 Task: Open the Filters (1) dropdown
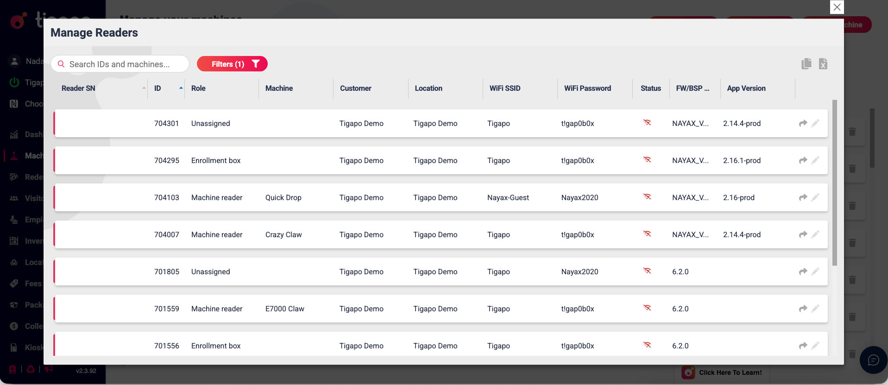pos(232,64)
